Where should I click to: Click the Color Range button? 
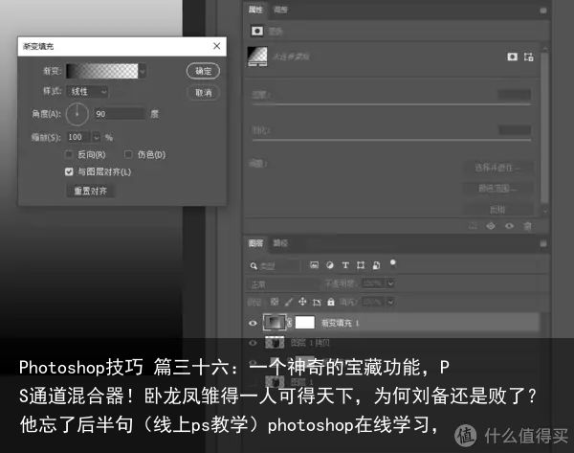[497, 189]
